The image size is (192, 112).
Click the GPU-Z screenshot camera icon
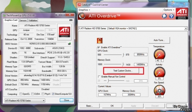click(x=71, y=20)
